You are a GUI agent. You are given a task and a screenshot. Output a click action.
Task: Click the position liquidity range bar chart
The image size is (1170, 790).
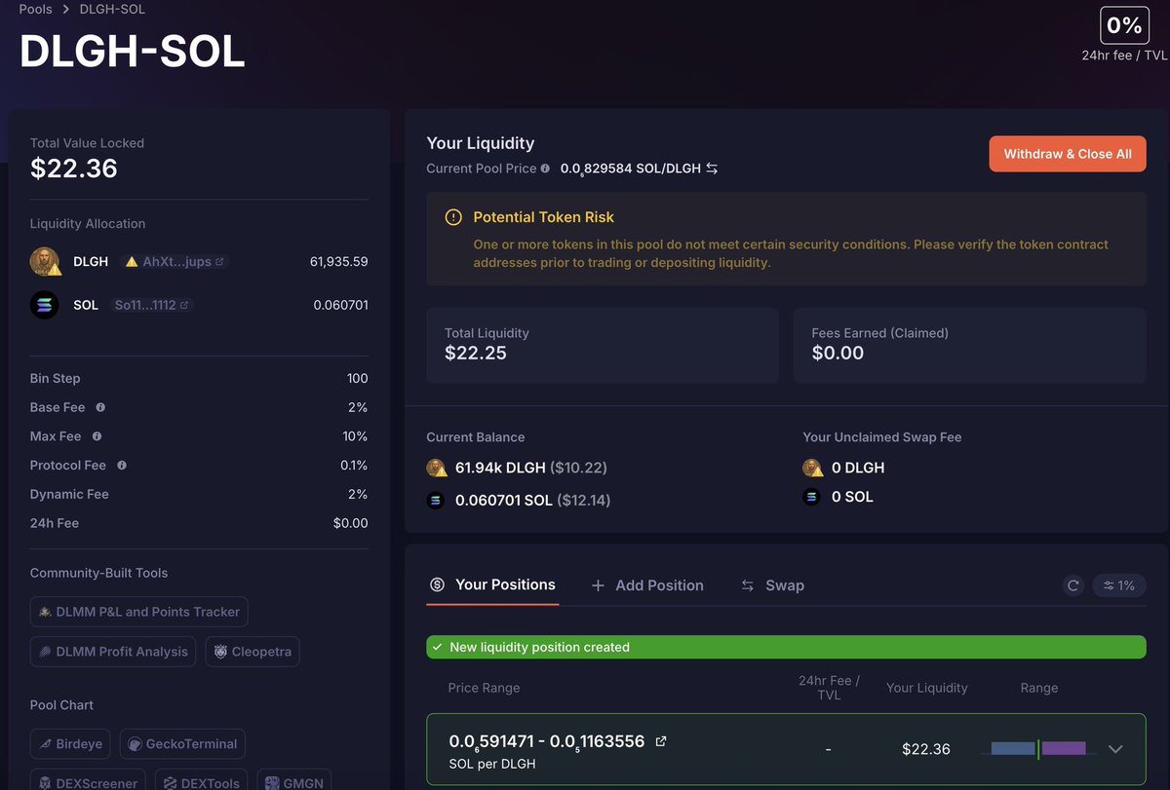click(1039, 749)
